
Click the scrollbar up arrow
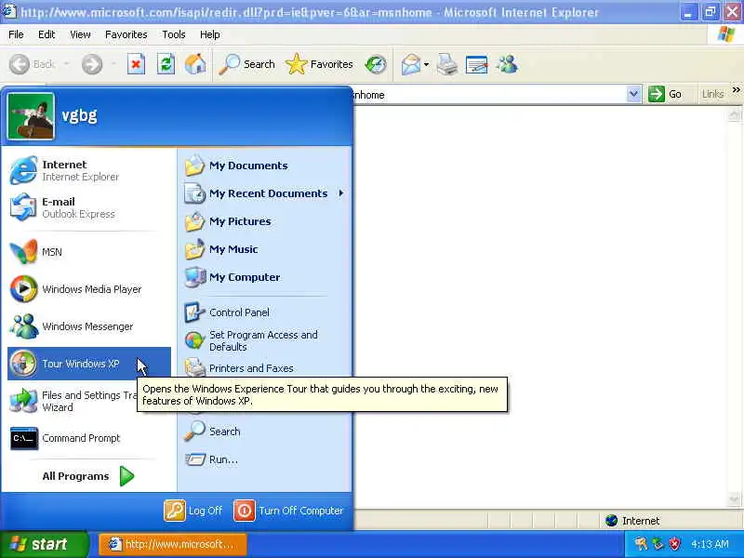(x=734, y=113)
